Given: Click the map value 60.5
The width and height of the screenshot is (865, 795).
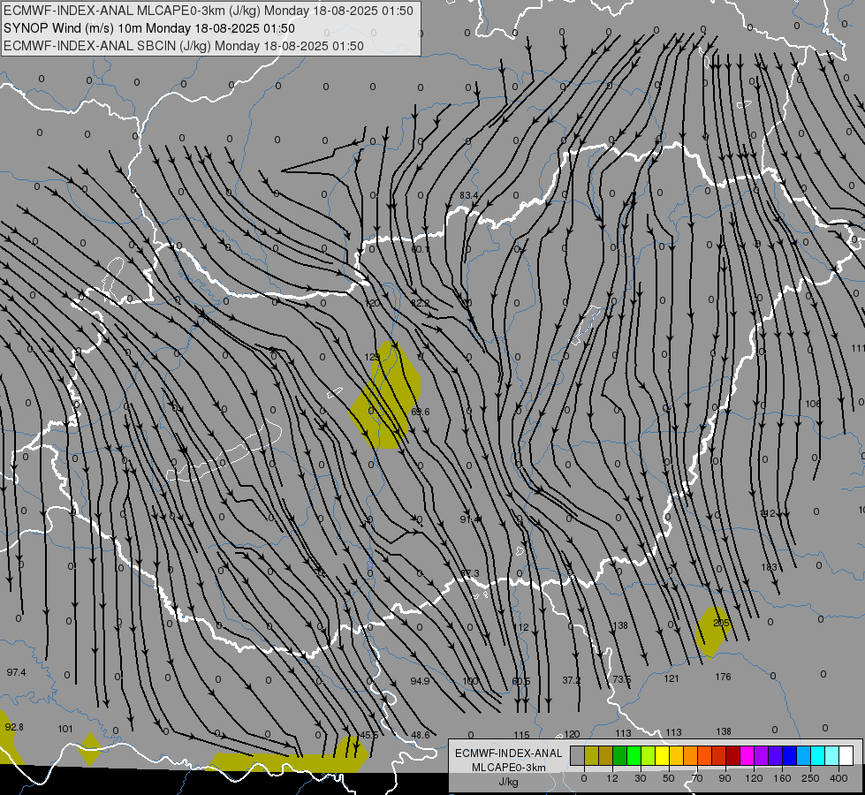Looking at the screenshot, I should (521, 681).
